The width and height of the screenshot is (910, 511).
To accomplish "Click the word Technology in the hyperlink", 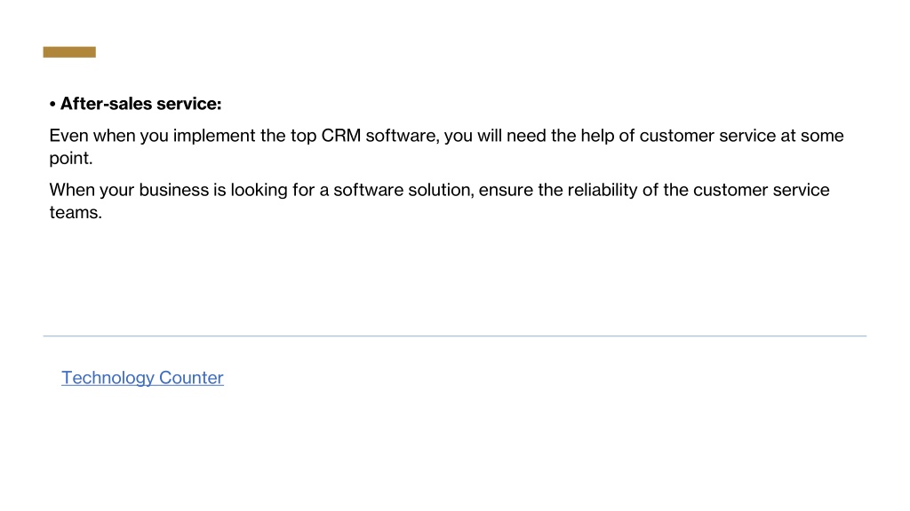I will (108, 378).
